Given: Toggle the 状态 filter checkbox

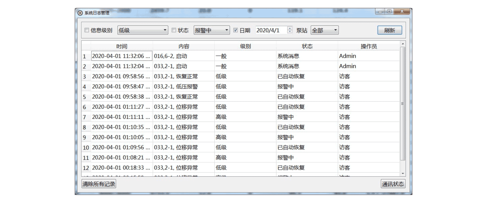Looking at the screenshot, I should tap(174, 30).
